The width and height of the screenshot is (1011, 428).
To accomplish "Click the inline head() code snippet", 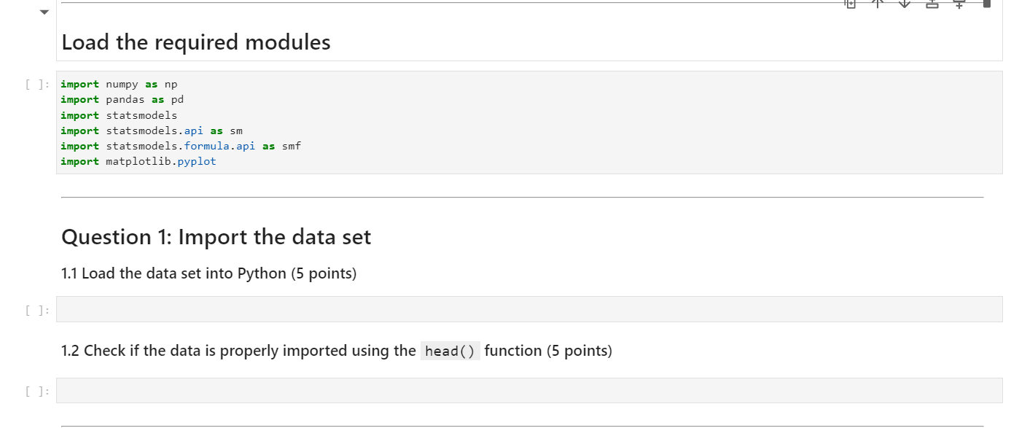I will tap(450, 351).
